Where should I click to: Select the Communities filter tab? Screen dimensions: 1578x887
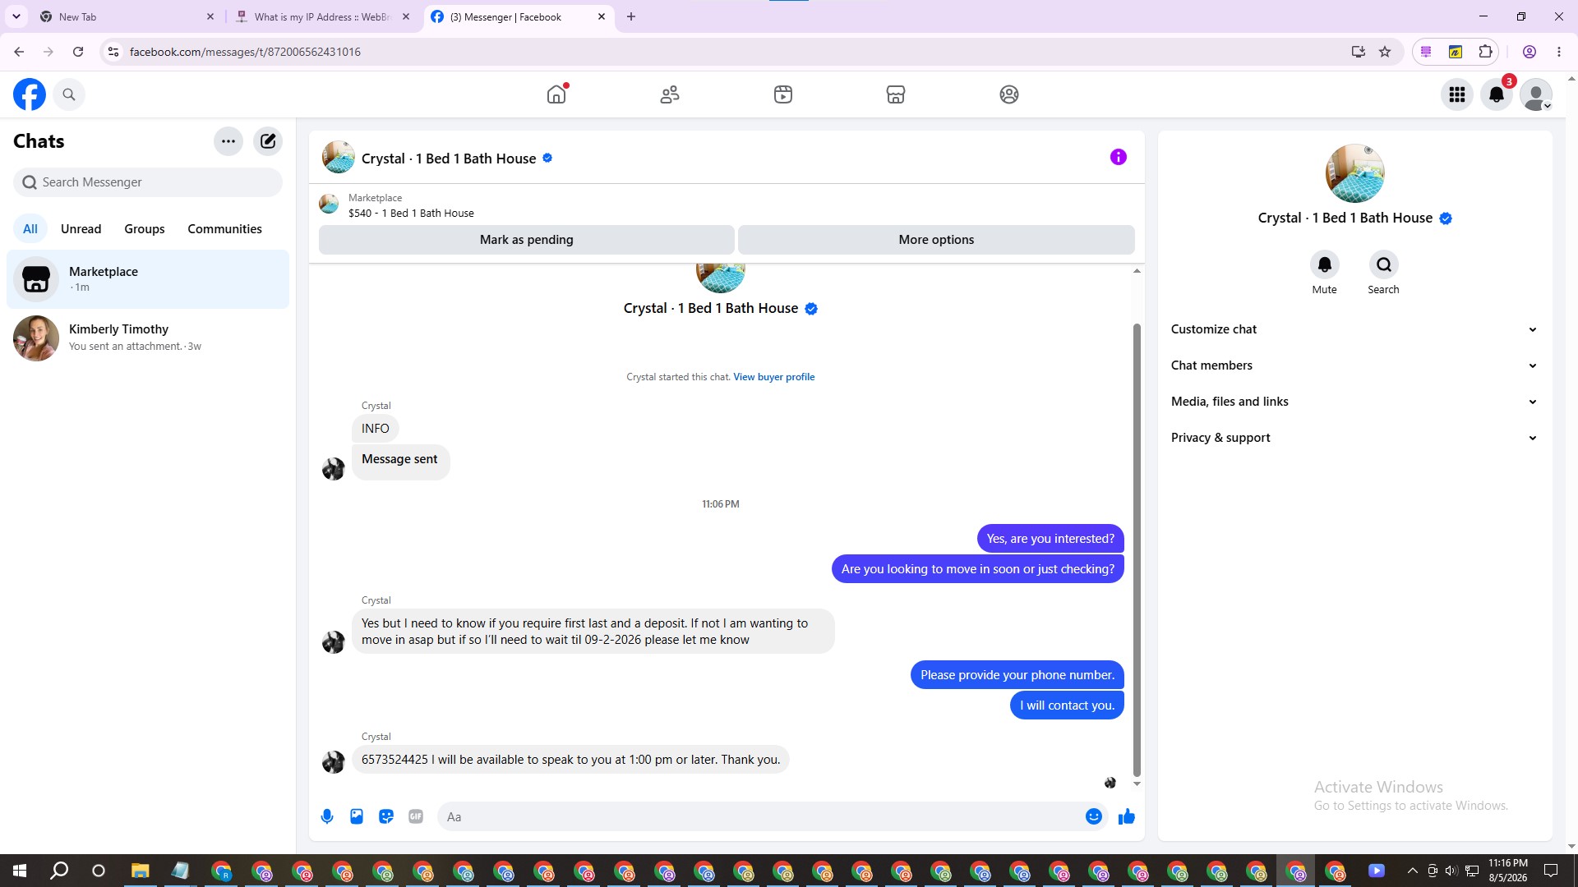point(225,229)
